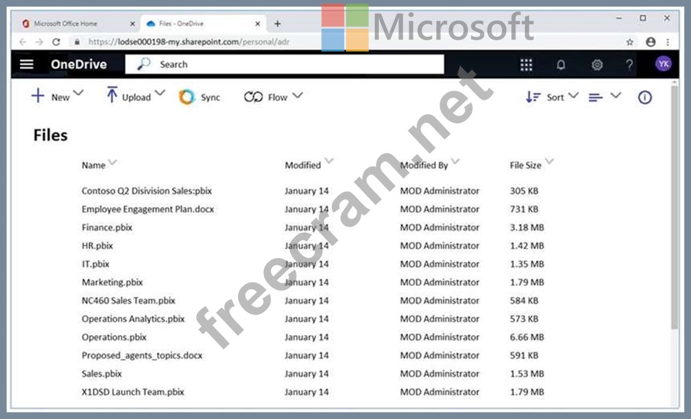Open Contoso Q2 Disivision Sales file
691x419 pixels.
147,191
